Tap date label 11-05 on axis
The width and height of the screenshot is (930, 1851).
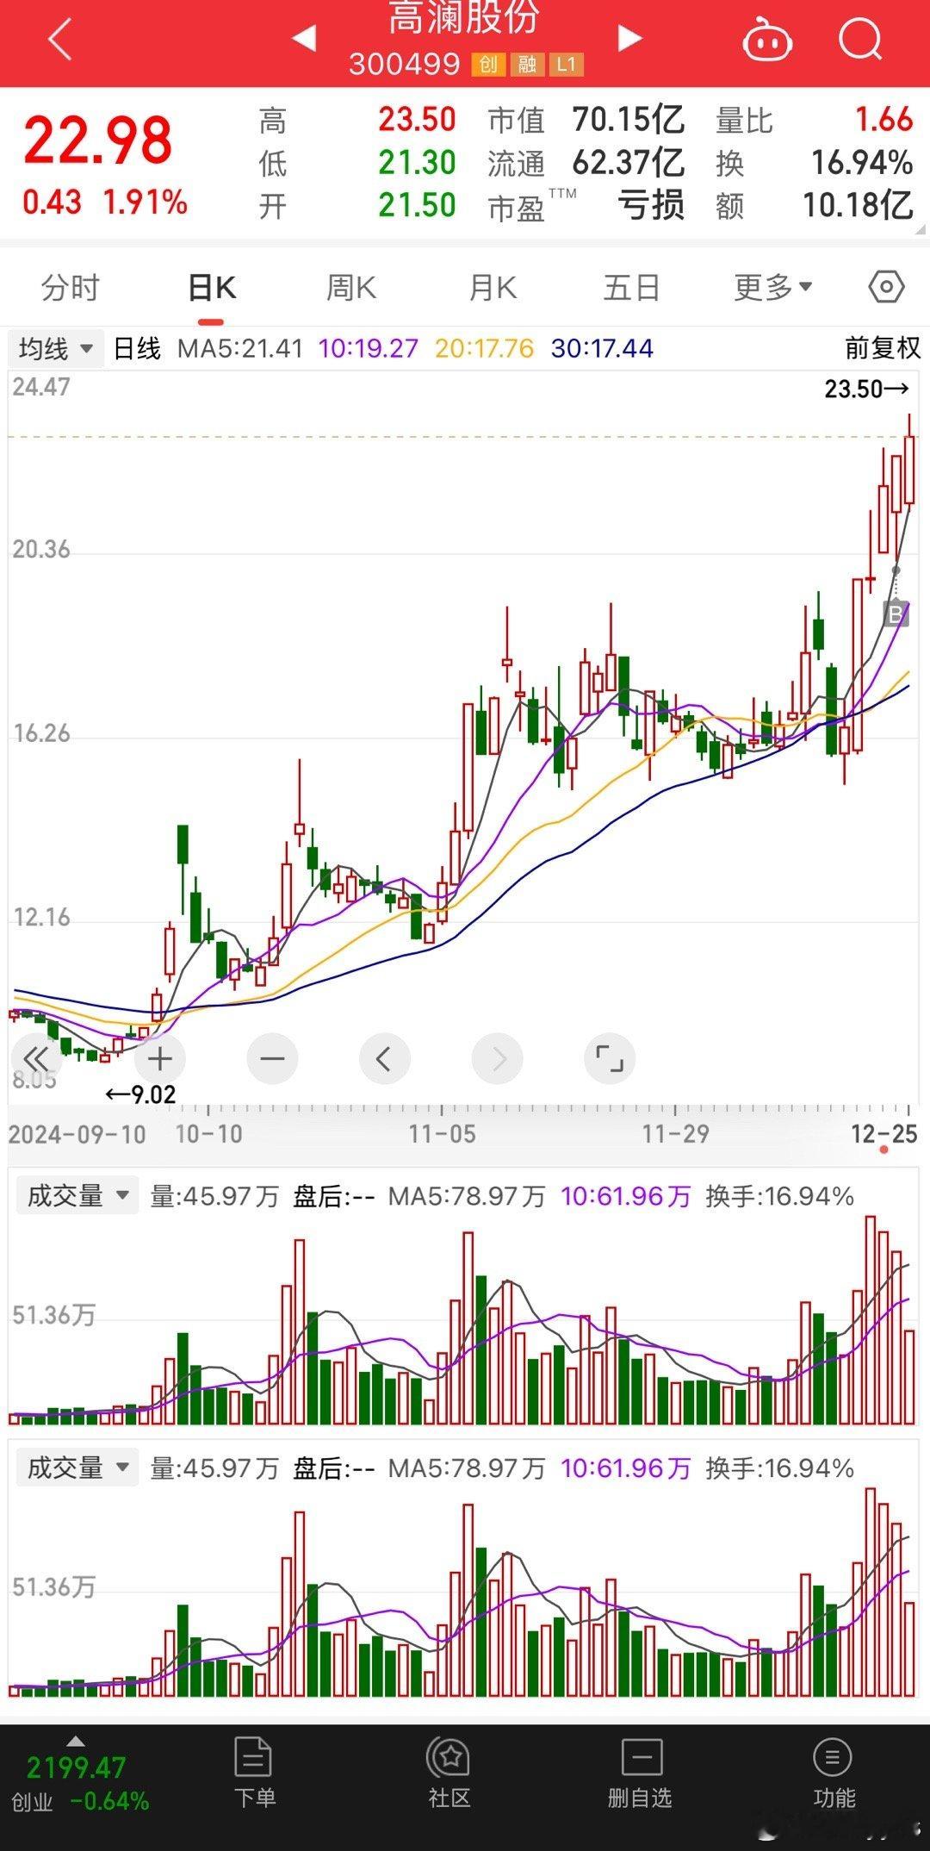coord(442,1134)
